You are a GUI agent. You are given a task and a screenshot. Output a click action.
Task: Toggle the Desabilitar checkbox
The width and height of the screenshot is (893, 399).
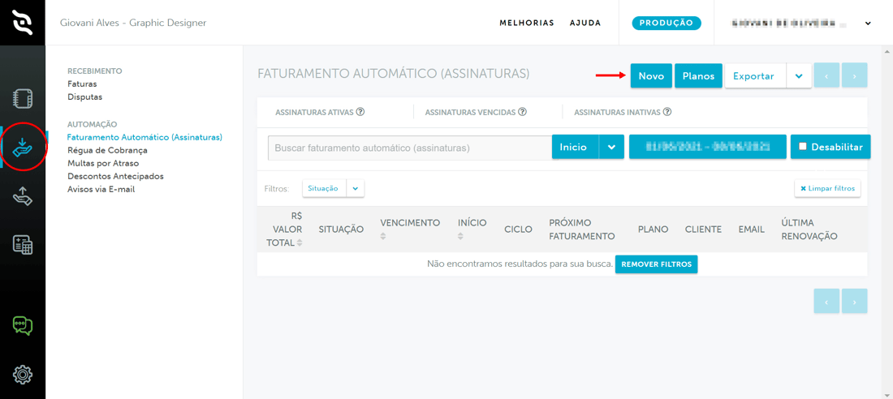[x=803, y=147]
